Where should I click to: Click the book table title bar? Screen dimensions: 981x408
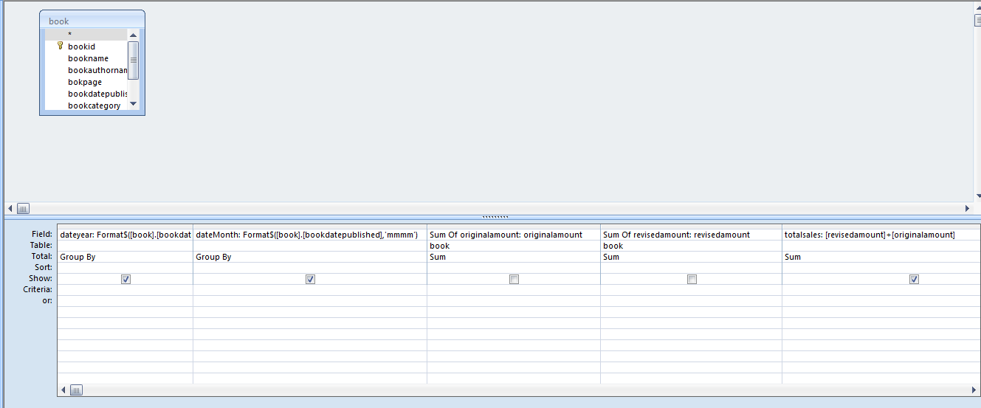click(92, 21)
